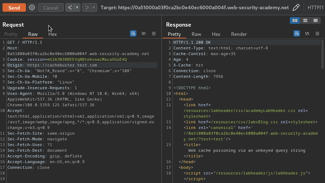Select the top-bottom split layout icon
This screenshot has width=325, height=183.
tap(305, 21)
